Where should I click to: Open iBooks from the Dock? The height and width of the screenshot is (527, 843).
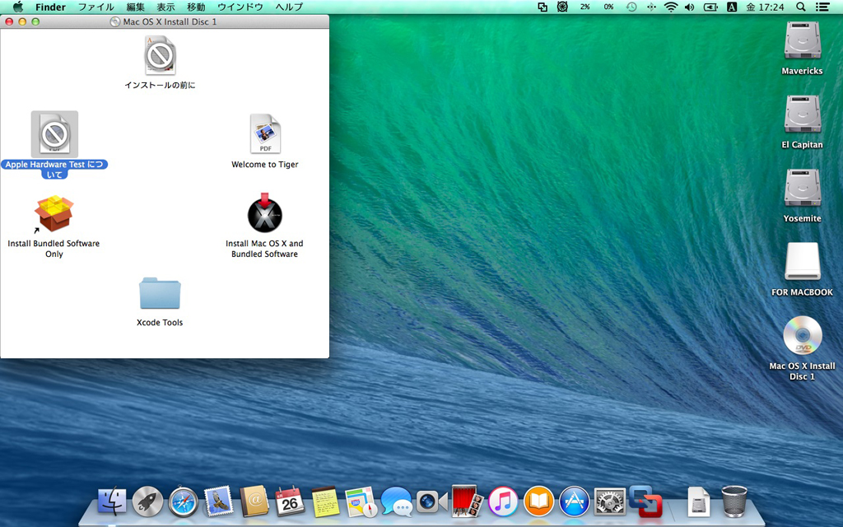538,501
